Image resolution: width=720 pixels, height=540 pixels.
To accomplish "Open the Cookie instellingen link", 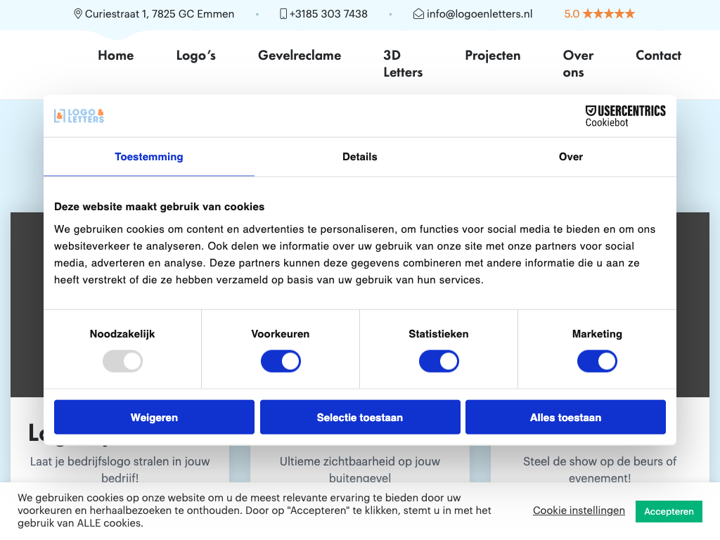I will [579, 510].
